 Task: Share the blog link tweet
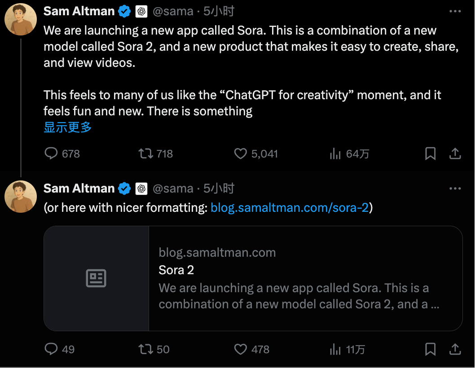(455, 349)
